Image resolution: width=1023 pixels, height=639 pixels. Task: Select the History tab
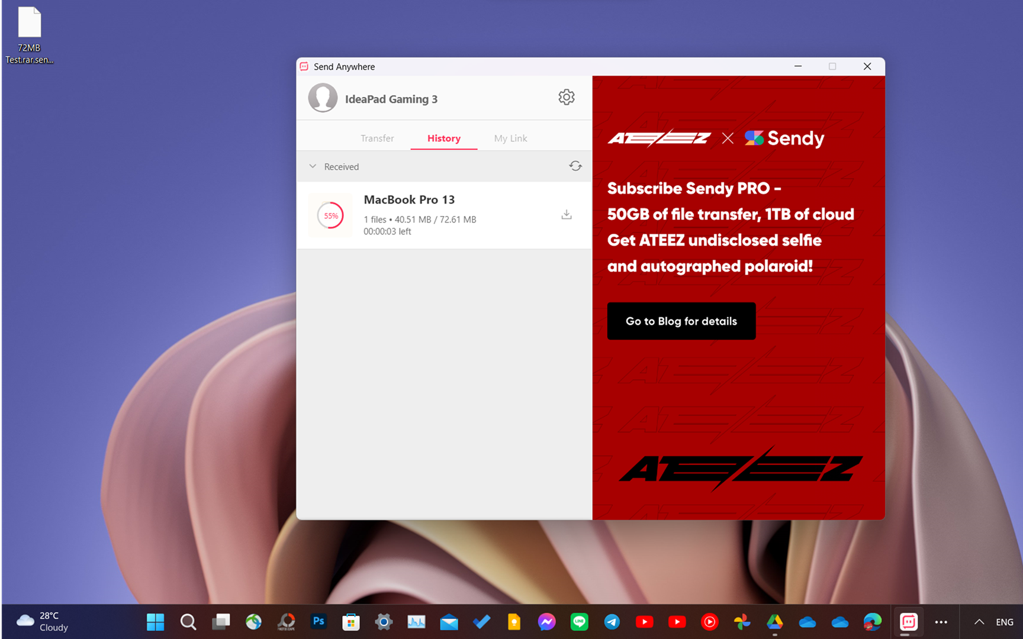point(443,138)
